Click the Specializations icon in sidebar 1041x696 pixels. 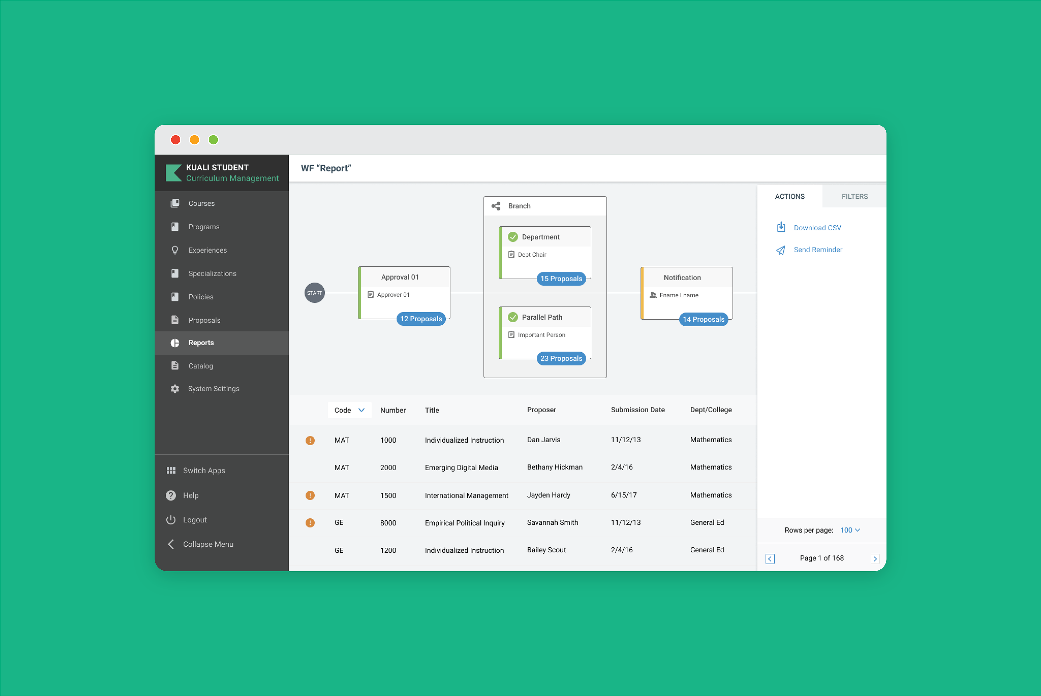click(175, 273)
